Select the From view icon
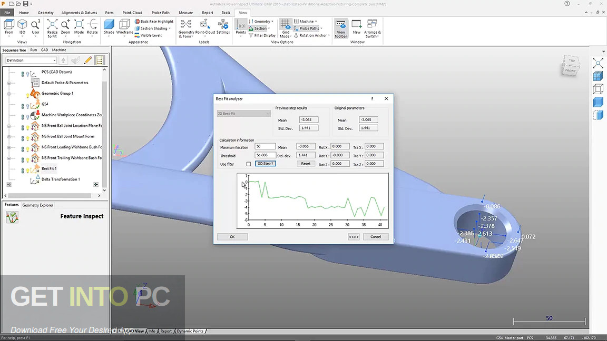This screenshot has width=607, height=341. (x=9, y=27)
